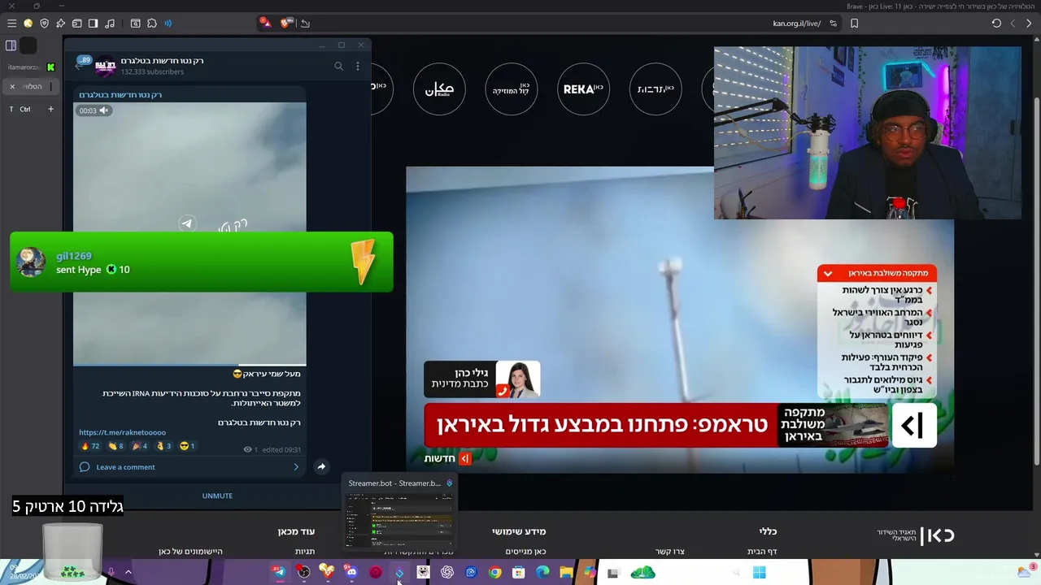Open Telegram channel three-dot menu
Screen dimensions: 1041x585
[358, 66]
